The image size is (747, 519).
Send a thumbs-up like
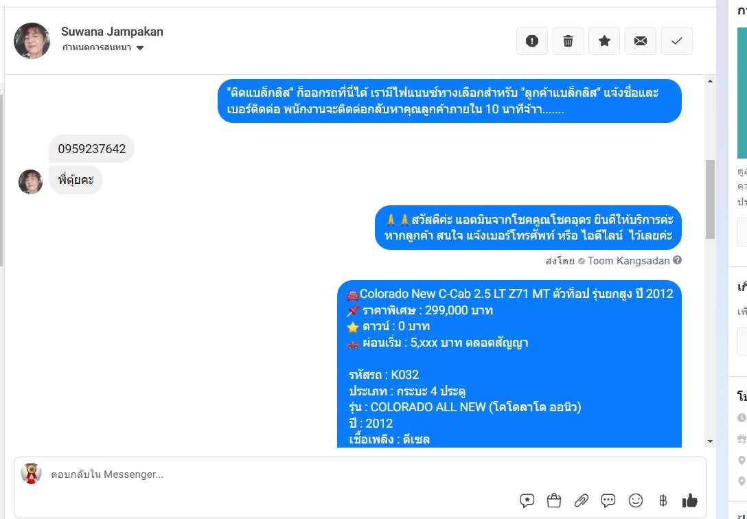pos(689,500)
